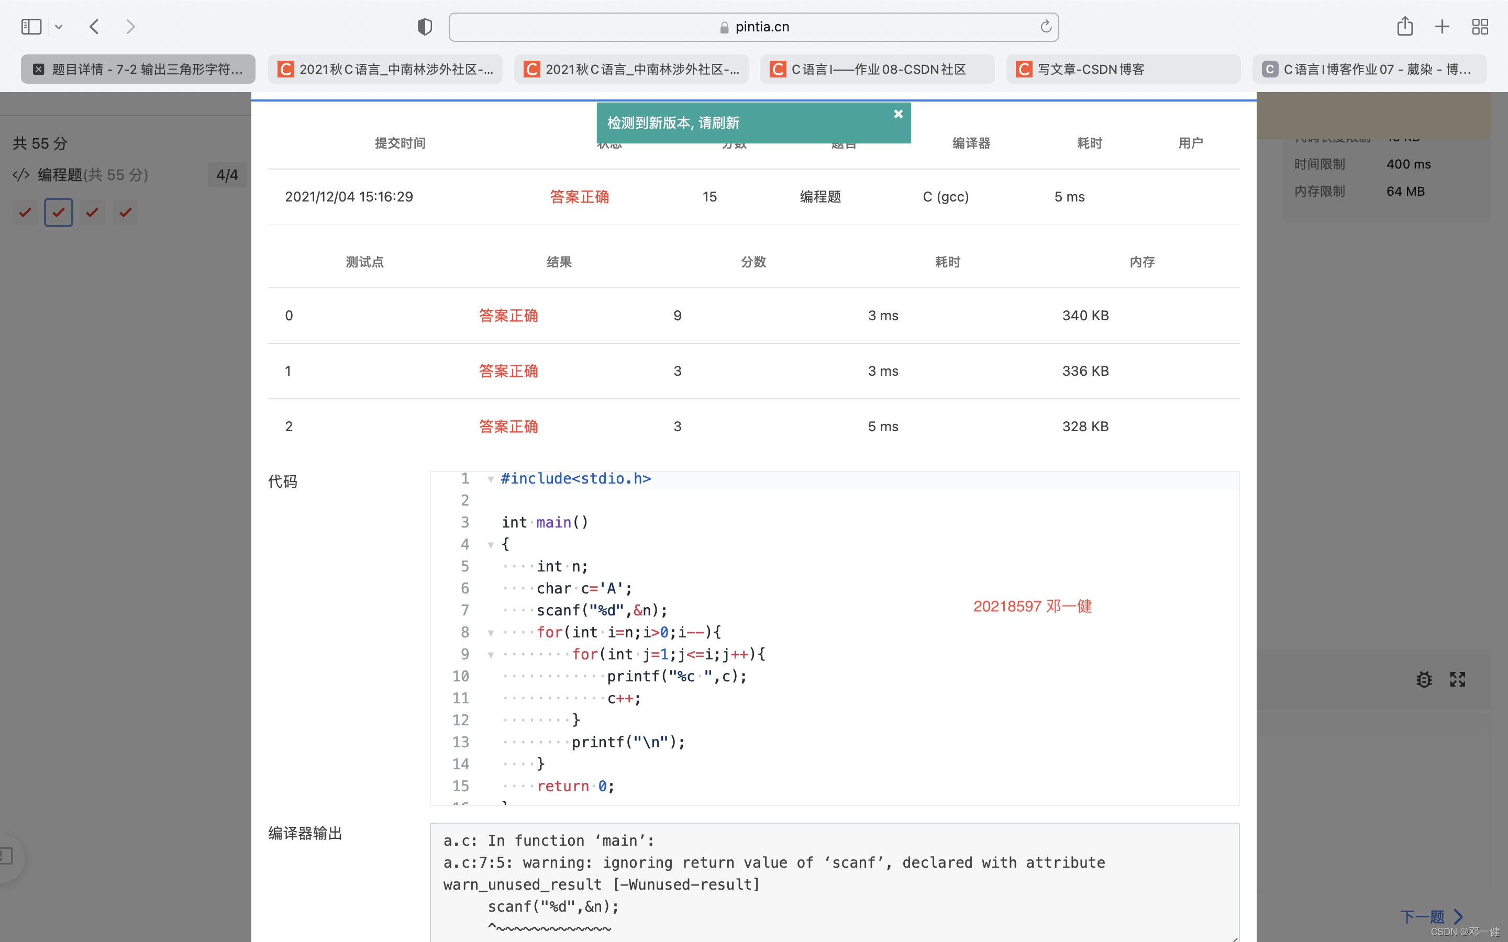Screen dimensions: 1508x942
Task: Switch to second 2021秋C语言_中南林涉外社区 tab
Action: (x=631, y=69)
